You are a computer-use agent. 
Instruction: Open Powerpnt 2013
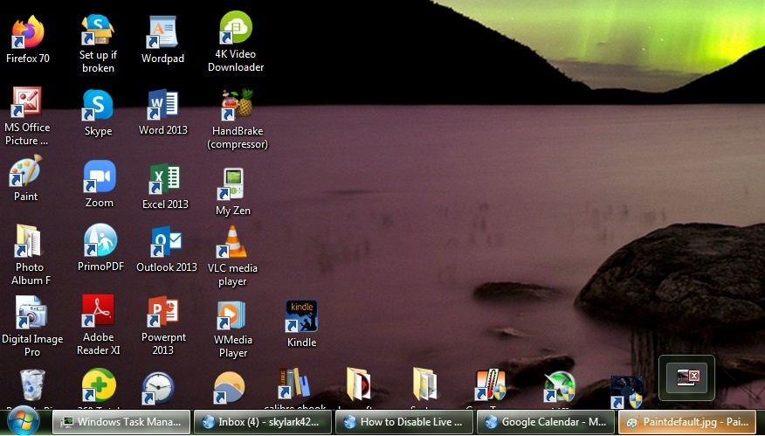163,326
